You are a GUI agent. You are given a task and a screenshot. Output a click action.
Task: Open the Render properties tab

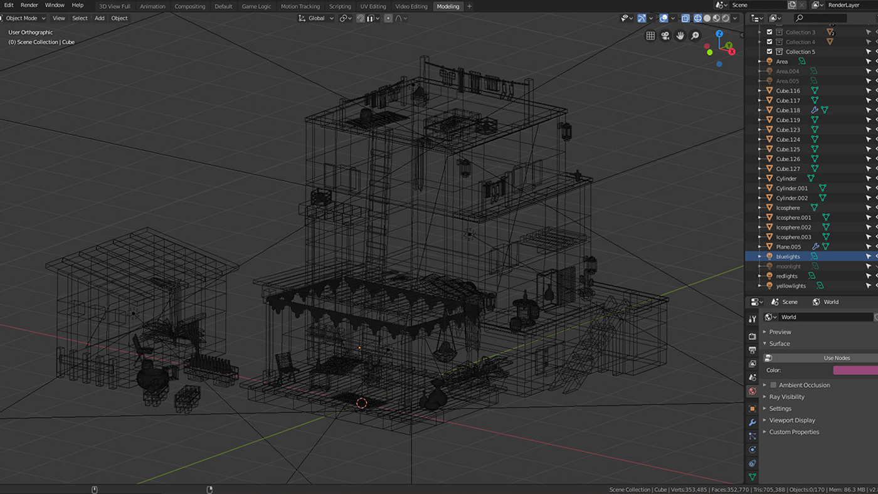click(x=752, y=336)
